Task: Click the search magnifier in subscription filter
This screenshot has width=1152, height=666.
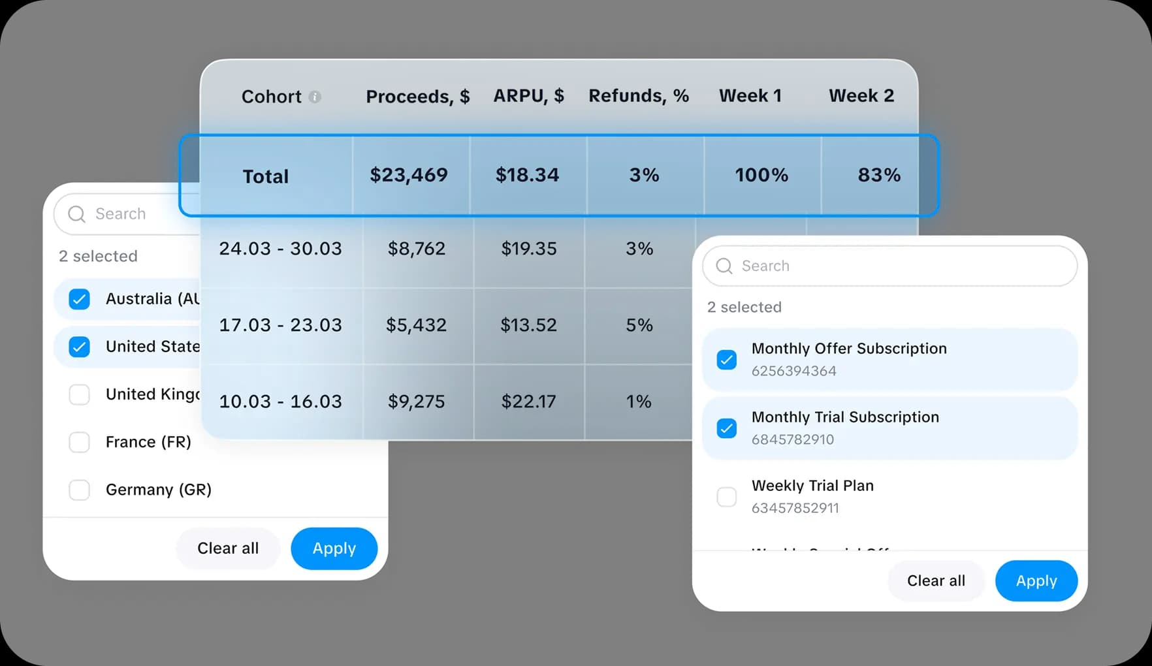Action: 724,266
